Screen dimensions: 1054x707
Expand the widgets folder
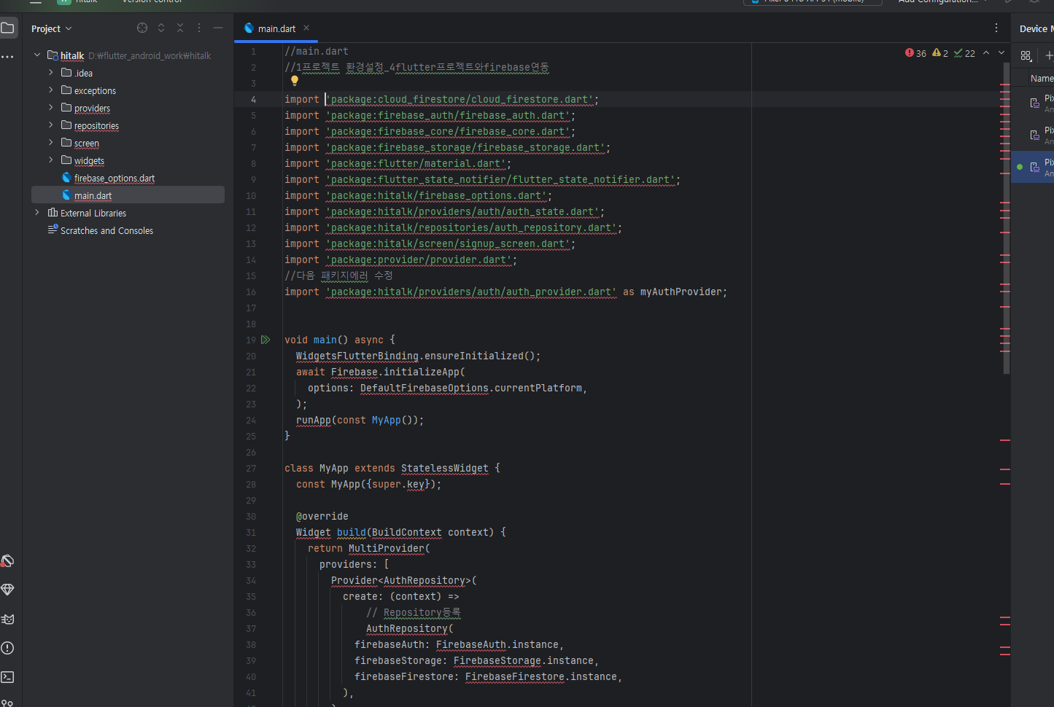coord(51,160)
